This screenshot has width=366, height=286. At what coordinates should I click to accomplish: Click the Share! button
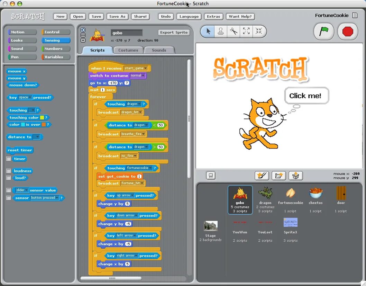[x=140, y=16]
